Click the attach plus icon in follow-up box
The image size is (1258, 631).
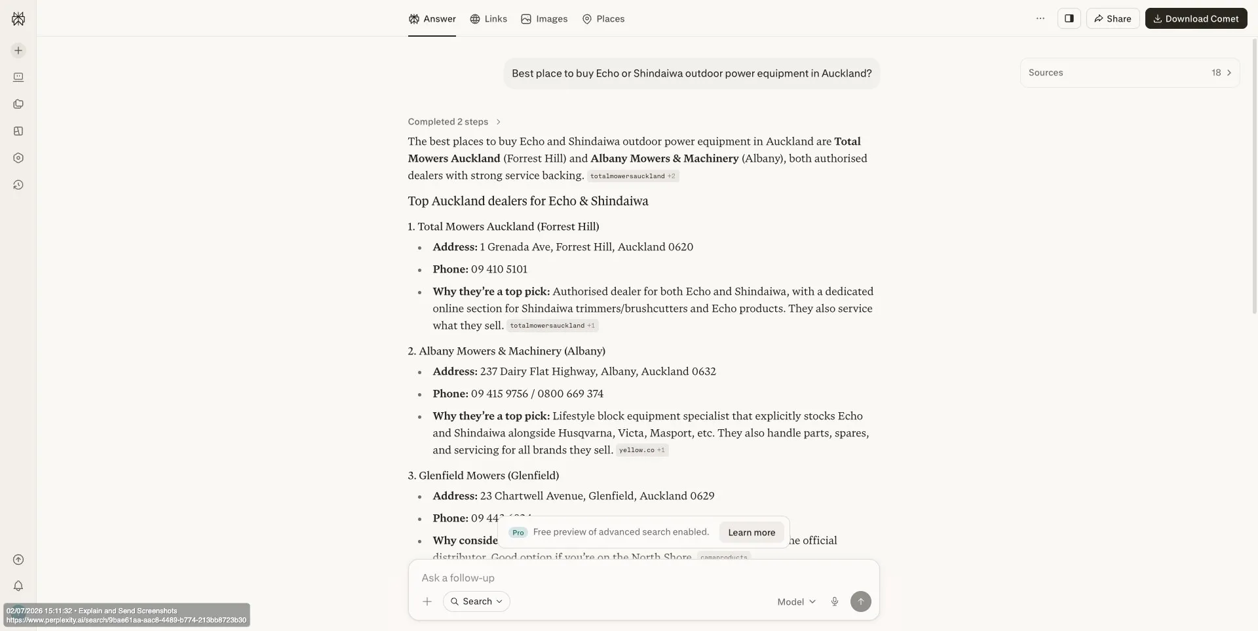(x=427, y=602)
